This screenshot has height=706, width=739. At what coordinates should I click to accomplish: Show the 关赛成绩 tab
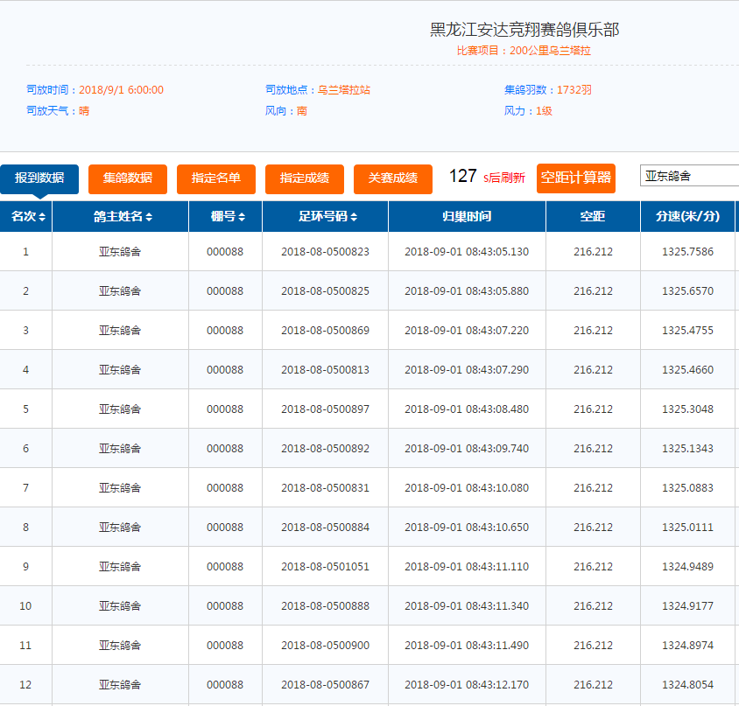[x=393, y=178]
